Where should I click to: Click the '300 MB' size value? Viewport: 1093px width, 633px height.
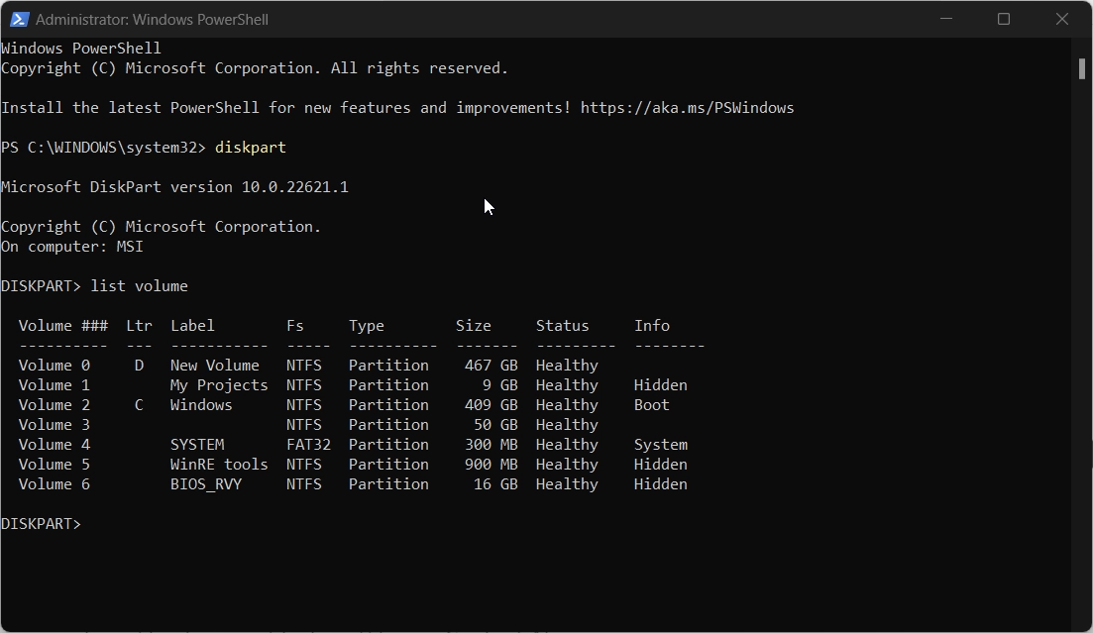tap(492, 445)
